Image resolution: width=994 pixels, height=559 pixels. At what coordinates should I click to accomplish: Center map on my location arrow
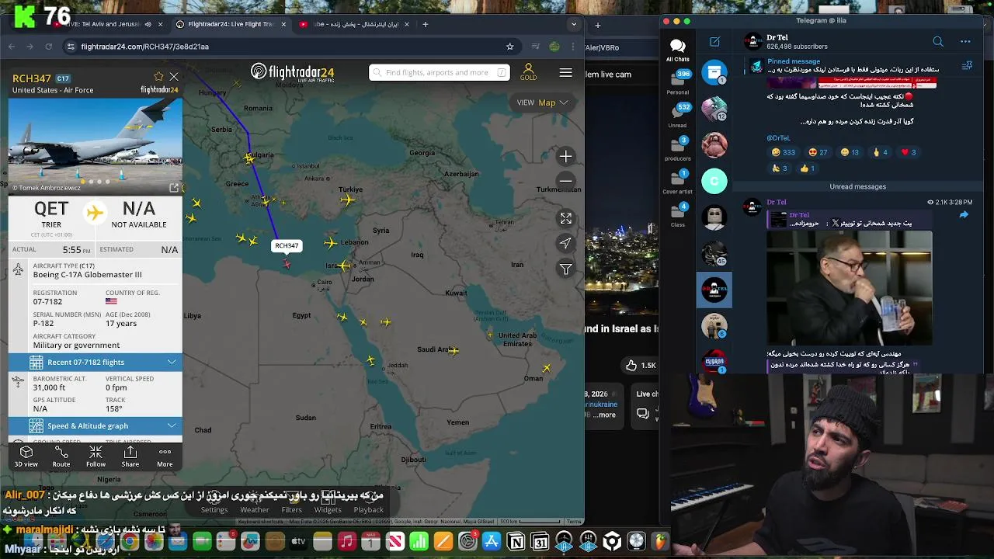coord(565,243)
